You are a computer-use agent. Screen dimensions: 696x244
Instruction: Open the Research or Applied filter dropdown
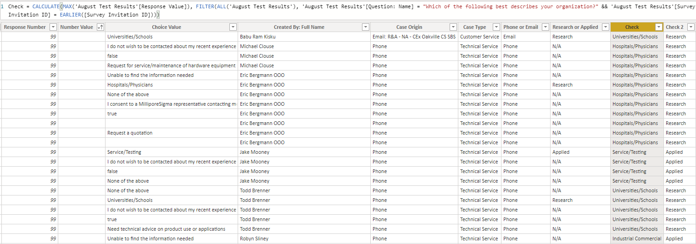tap(605, 27)
